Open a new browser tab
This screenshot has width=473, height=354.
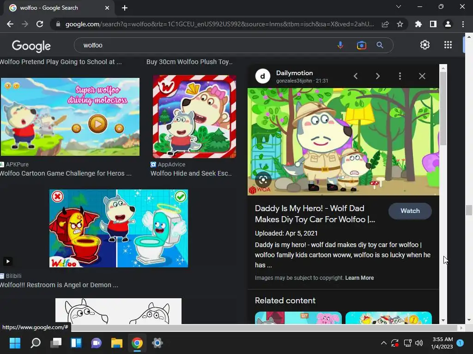click(x=125, y=8)
